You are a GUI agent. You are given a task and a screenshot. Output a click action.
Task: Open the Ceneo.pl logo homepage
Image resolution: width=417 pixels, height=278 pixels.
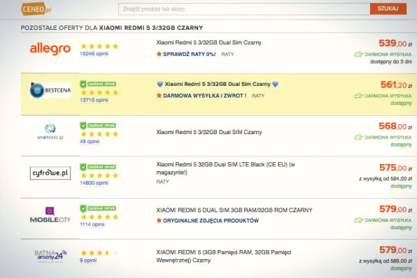pyautogui.click(x=36, y=9)
